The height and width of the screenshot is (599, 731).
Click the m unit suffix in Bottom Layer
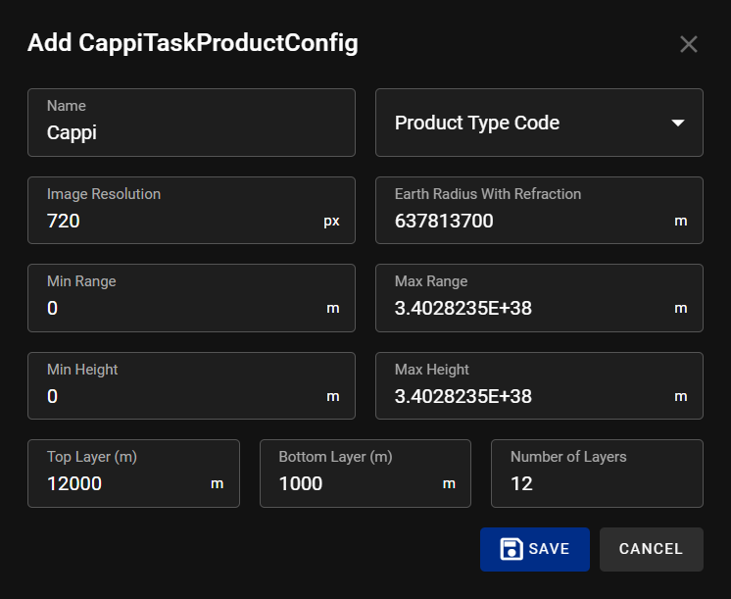[x=449, y=484]
